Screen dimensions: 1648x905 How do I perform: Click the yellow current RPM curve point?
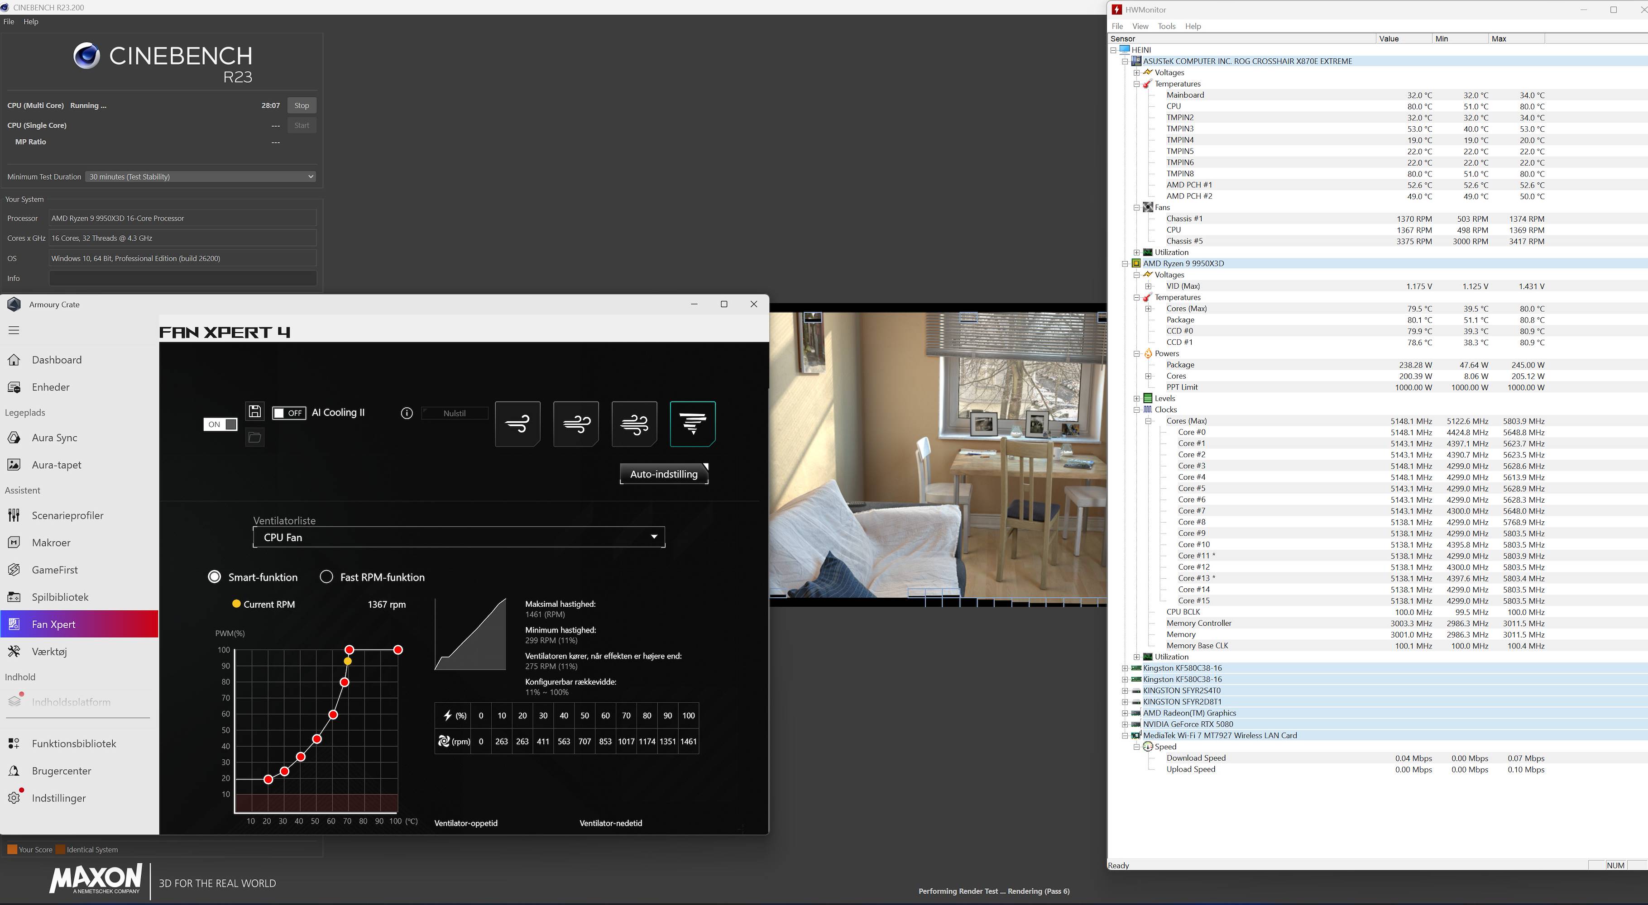[x=347, y=661]
